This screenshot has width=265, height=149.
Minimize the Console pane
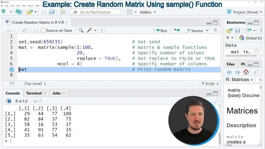[209, 94]
